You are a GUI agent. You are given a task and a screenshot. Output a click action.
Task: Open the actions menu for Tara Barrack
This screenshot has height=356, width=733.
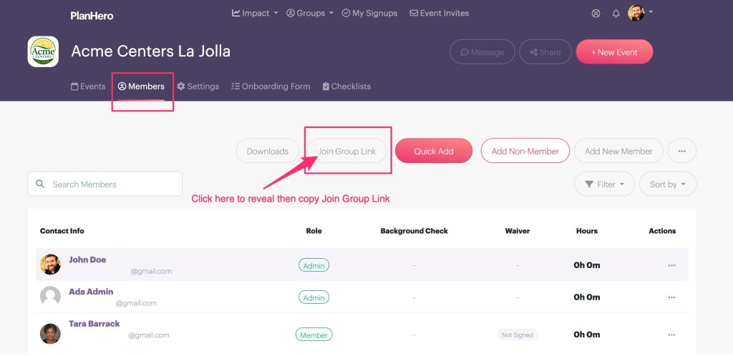[x=671, y=335]
